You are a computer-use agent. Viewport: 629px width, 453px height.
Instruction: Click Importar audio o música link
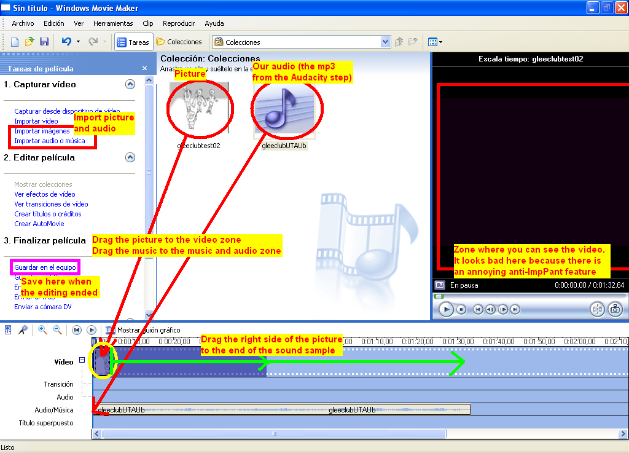(x=50, y=141)
